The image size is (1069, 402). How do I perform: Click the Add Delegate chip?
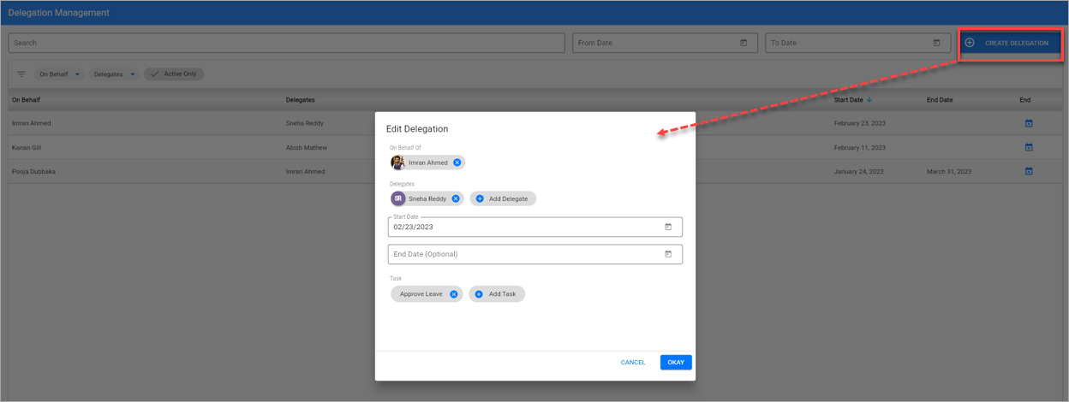pyautogui.click(x=503, y=198)
